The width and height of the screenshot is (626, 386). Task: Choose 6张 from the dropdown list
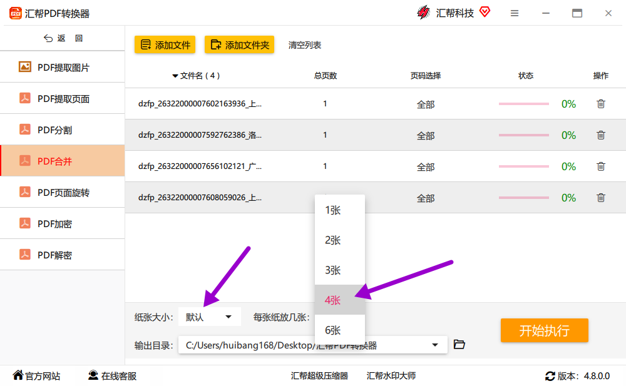[x=340, y=330]
